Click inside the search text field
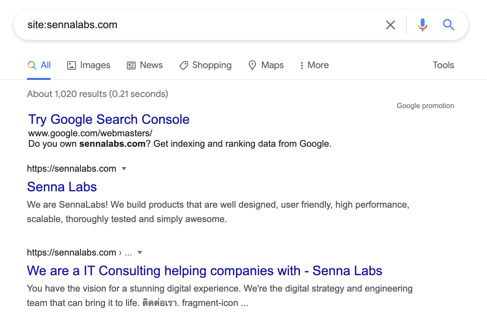The image size is (487, 323). click(x=197, y=25)
